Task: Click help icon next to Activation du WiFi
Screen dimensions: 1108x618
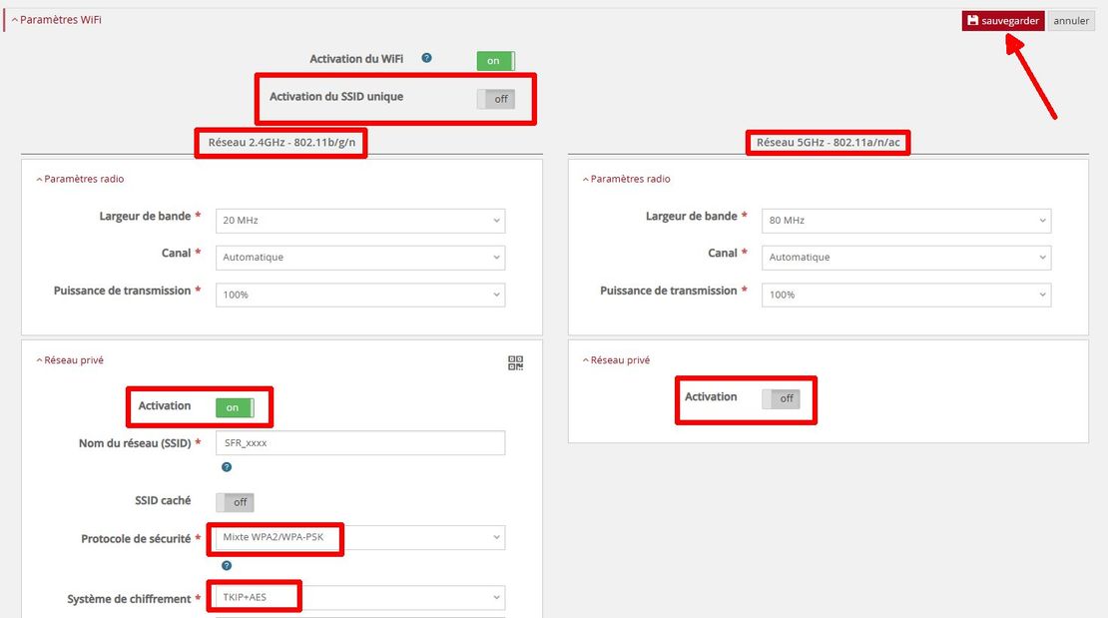Action: (426, 59)
